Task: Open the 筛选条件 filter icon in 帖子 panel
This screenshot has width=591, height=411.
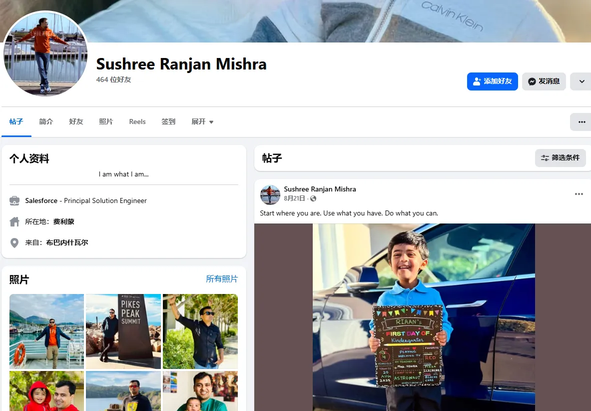Action: point(546,157)
